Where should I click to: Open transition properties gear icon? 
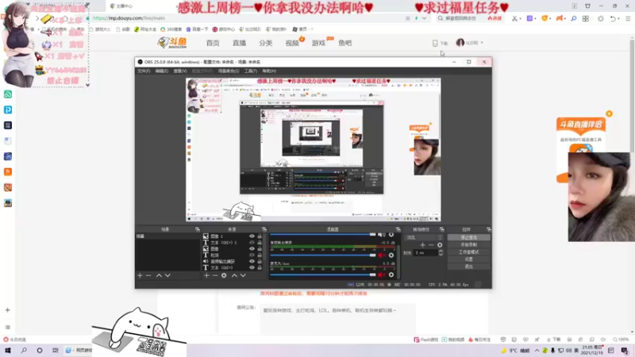(x=440, y=245)
